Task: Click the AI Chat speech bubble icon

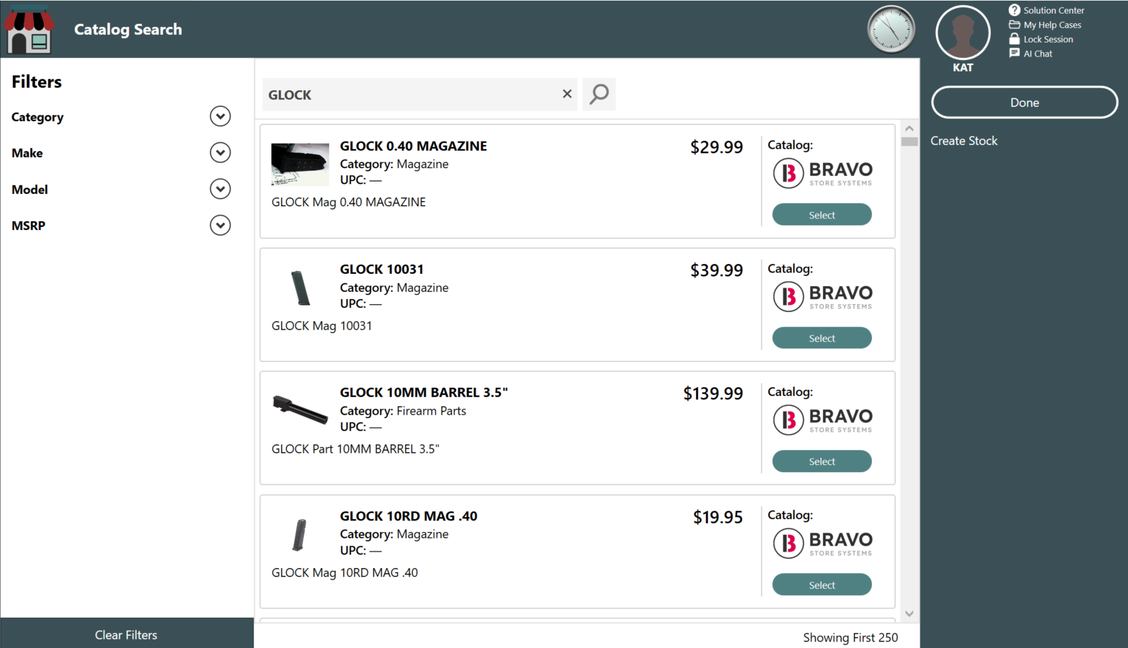Action: [1014, 53]
